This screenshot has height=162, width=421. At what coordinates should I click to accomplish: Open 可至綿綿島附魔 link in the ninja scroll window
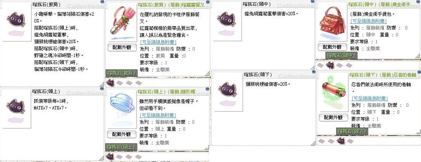tap(370, 98)
